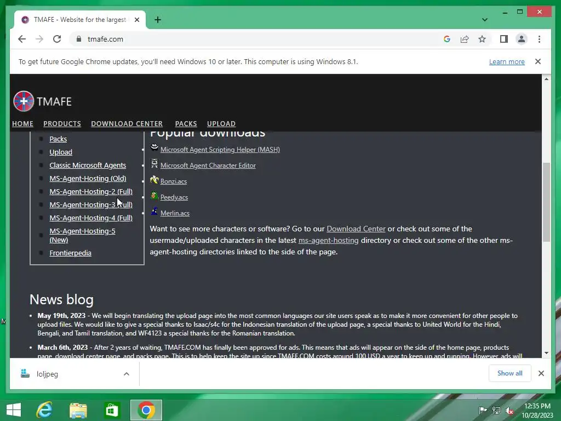This screenshot has height=421, width=561.
Task: Open PRODUCTS in the nav bar
Action: click(62, 123)
